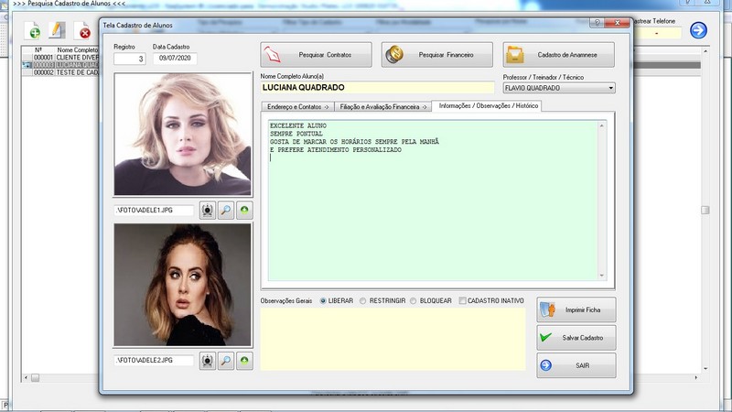The image size is (732, 412).
Task: Click inside the green history notes text area
Action: pos(433,201)
